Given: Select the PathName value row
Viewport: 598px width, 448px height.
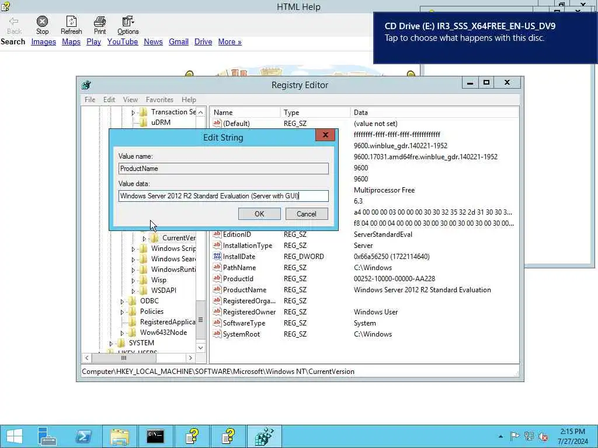Looking at the screenshot, I should coord(364,267).
